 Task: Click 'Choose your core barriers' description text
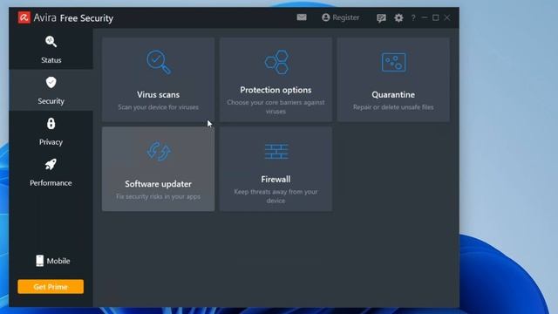coord(276,106)
